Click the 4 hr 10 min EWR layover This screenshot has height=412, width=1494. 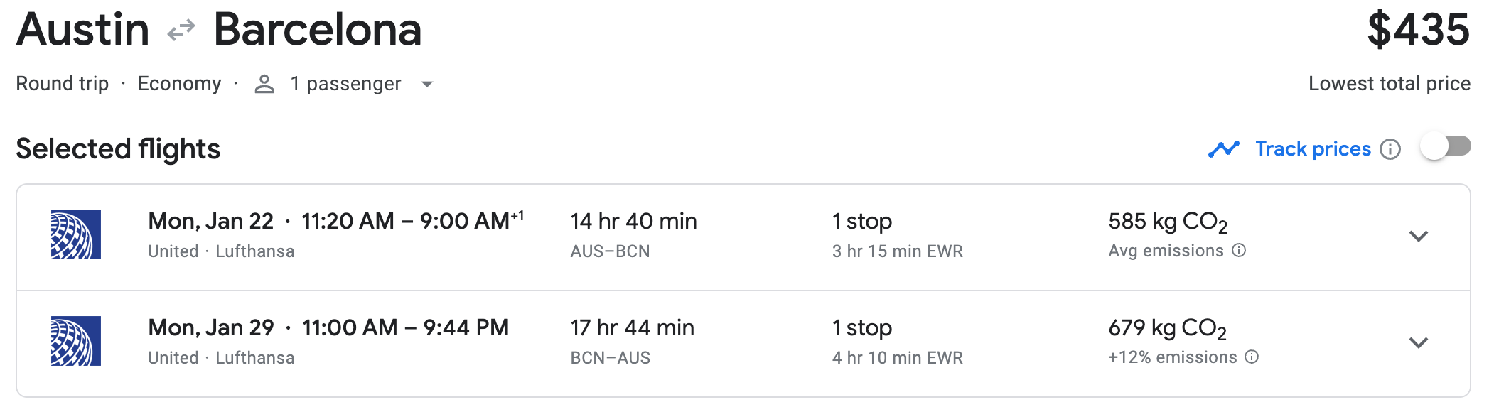897,358
